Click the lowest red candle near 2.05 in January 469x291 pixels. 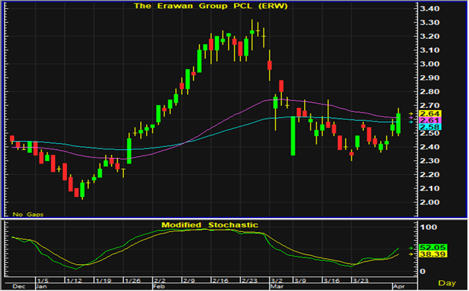point(76,190)
